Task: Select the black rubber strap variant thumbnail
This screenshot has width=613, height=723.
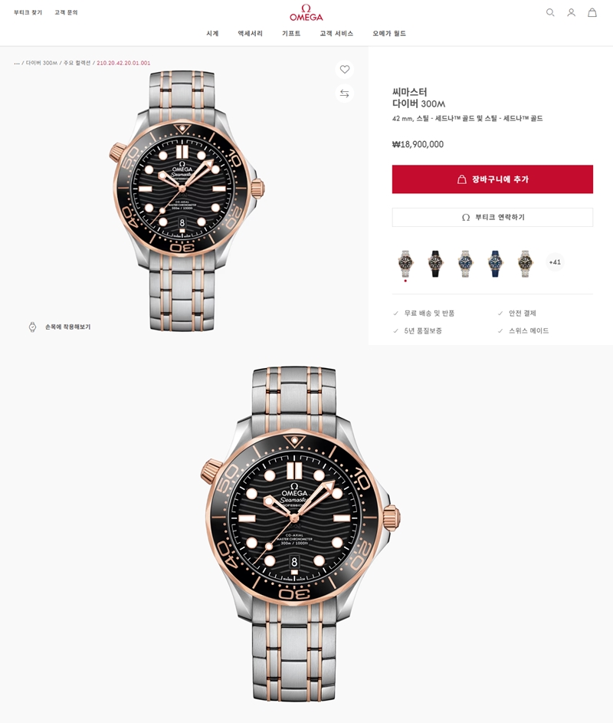Action: [x=435, y=264]
